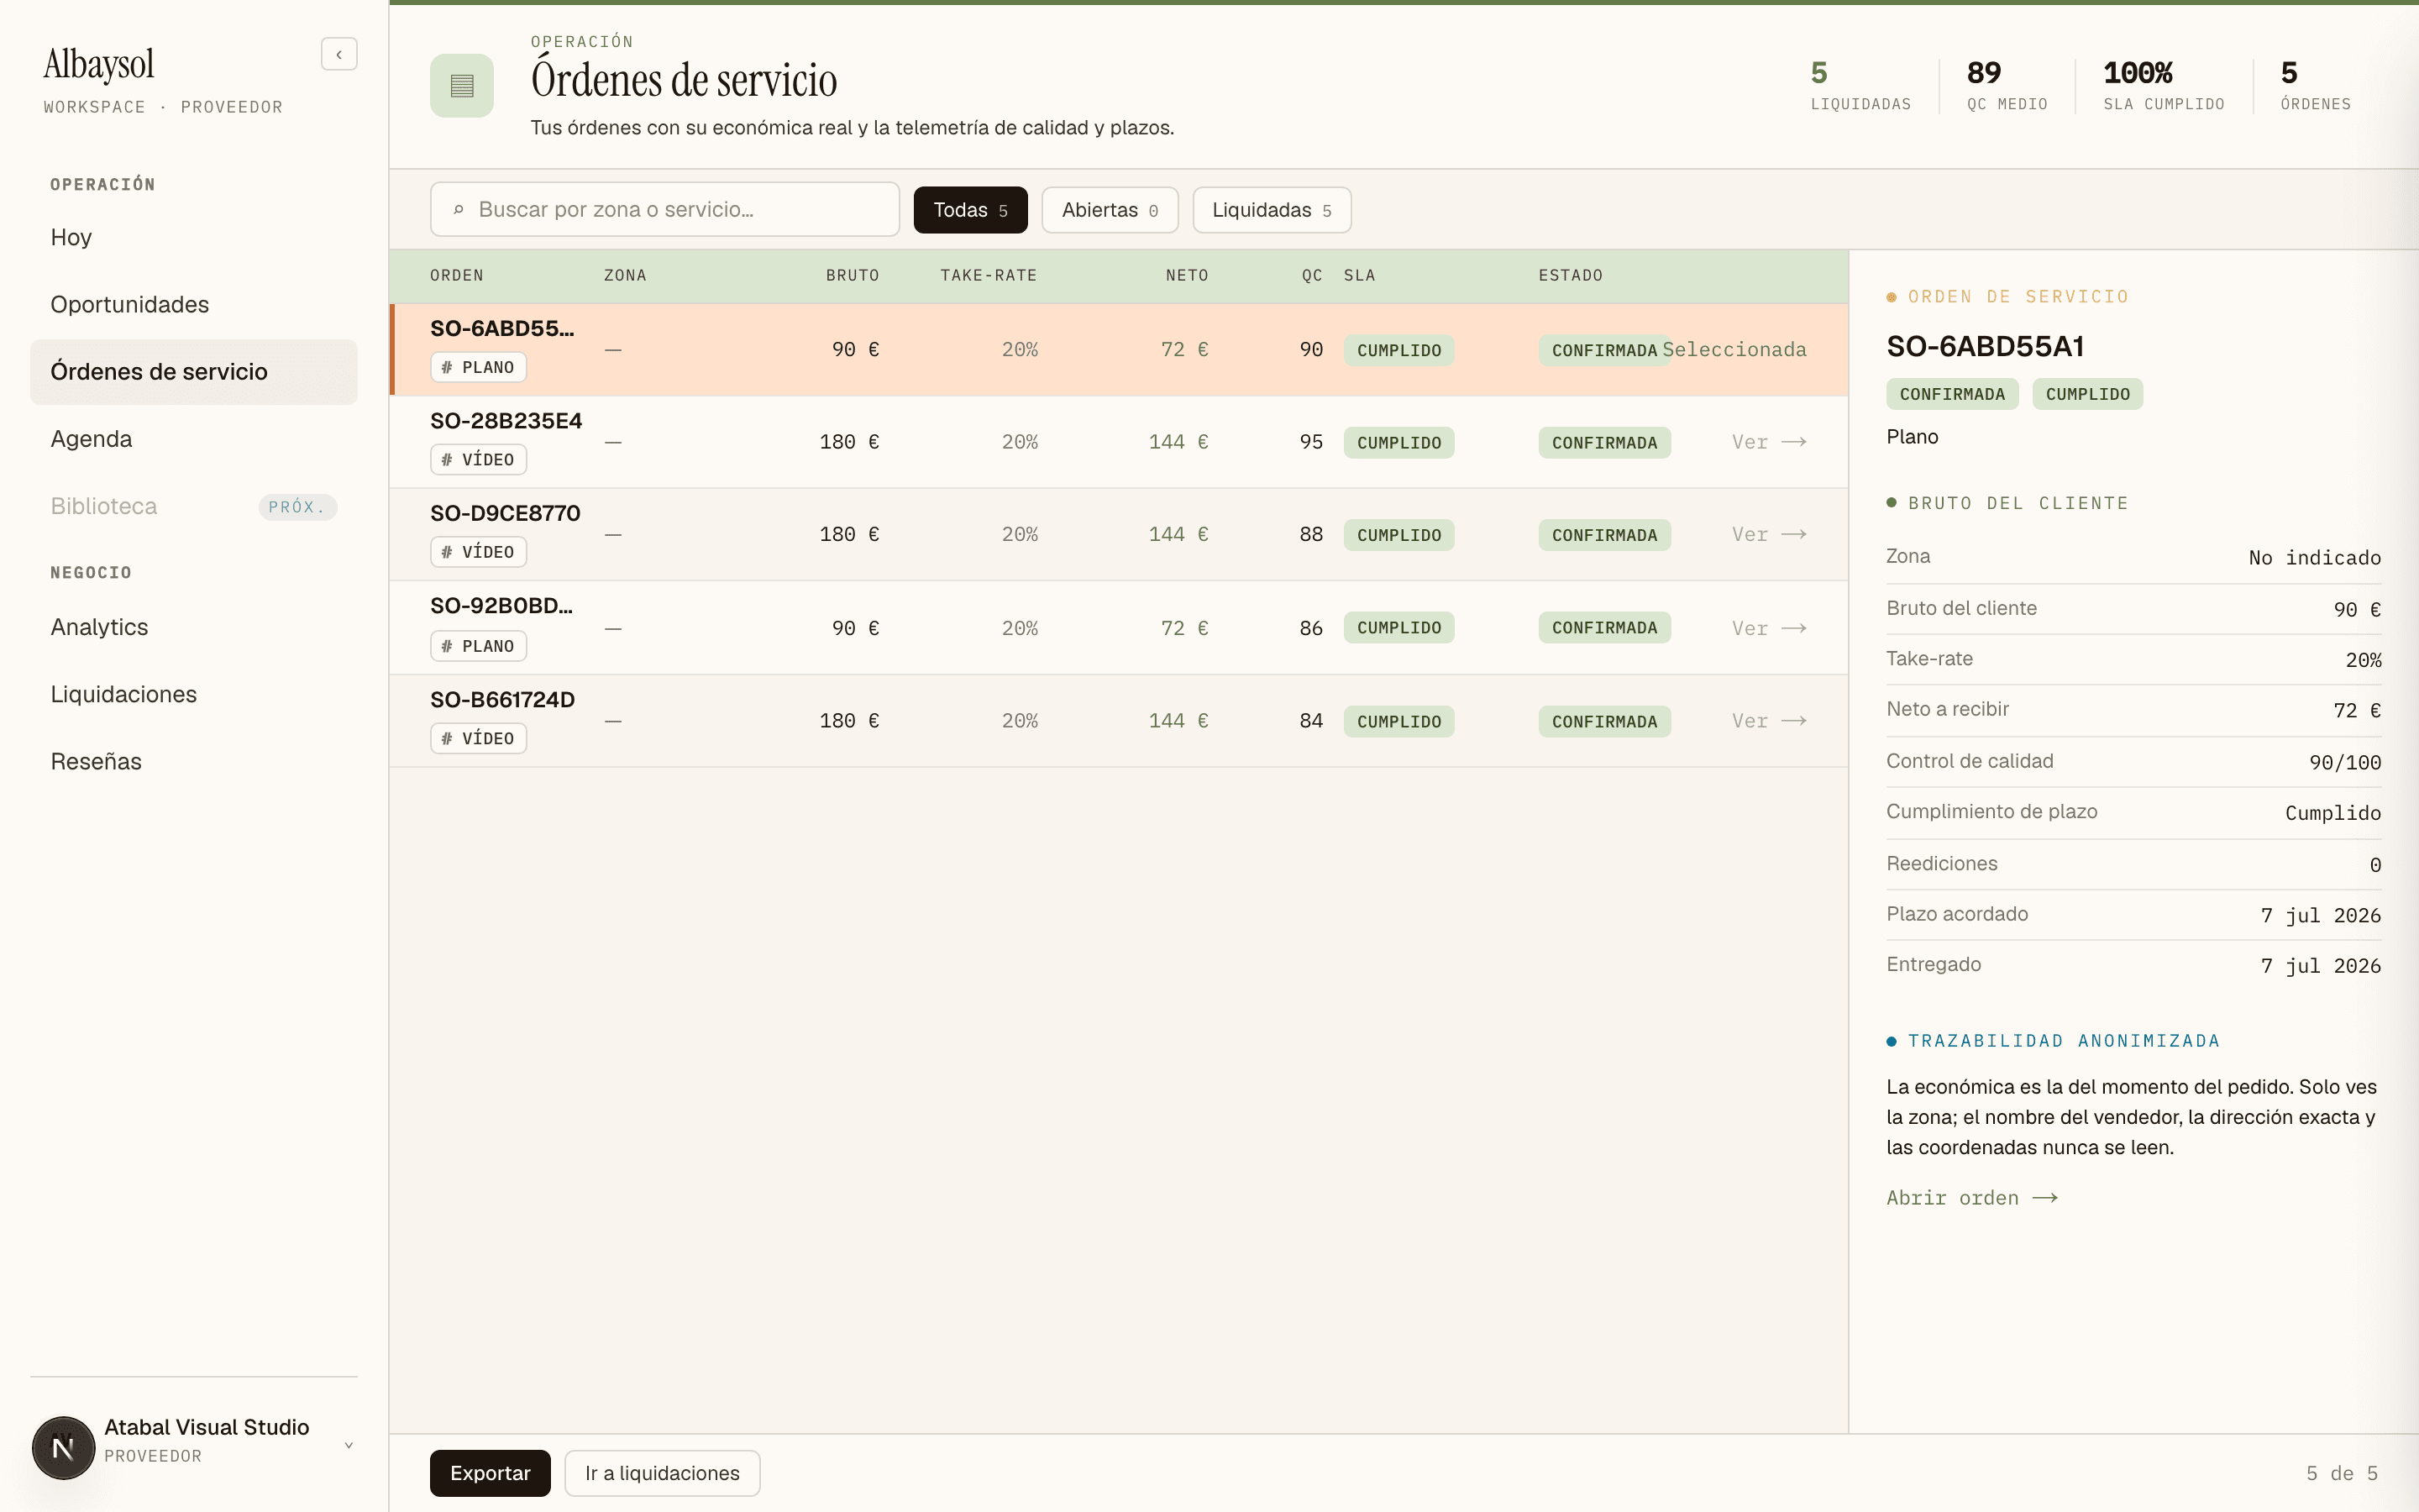Click the Buscar por zona o servicio field
This screenshot has width=2419, height=1512.
point(664,210)
